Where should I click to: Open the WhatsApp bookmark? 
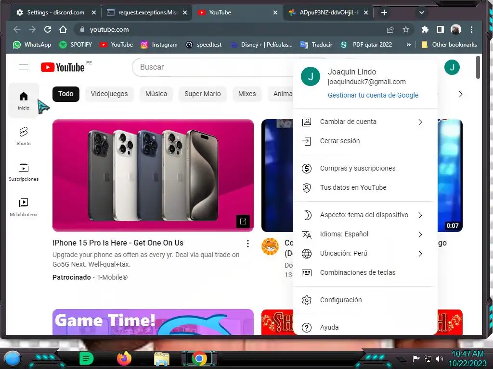point(32,45)
